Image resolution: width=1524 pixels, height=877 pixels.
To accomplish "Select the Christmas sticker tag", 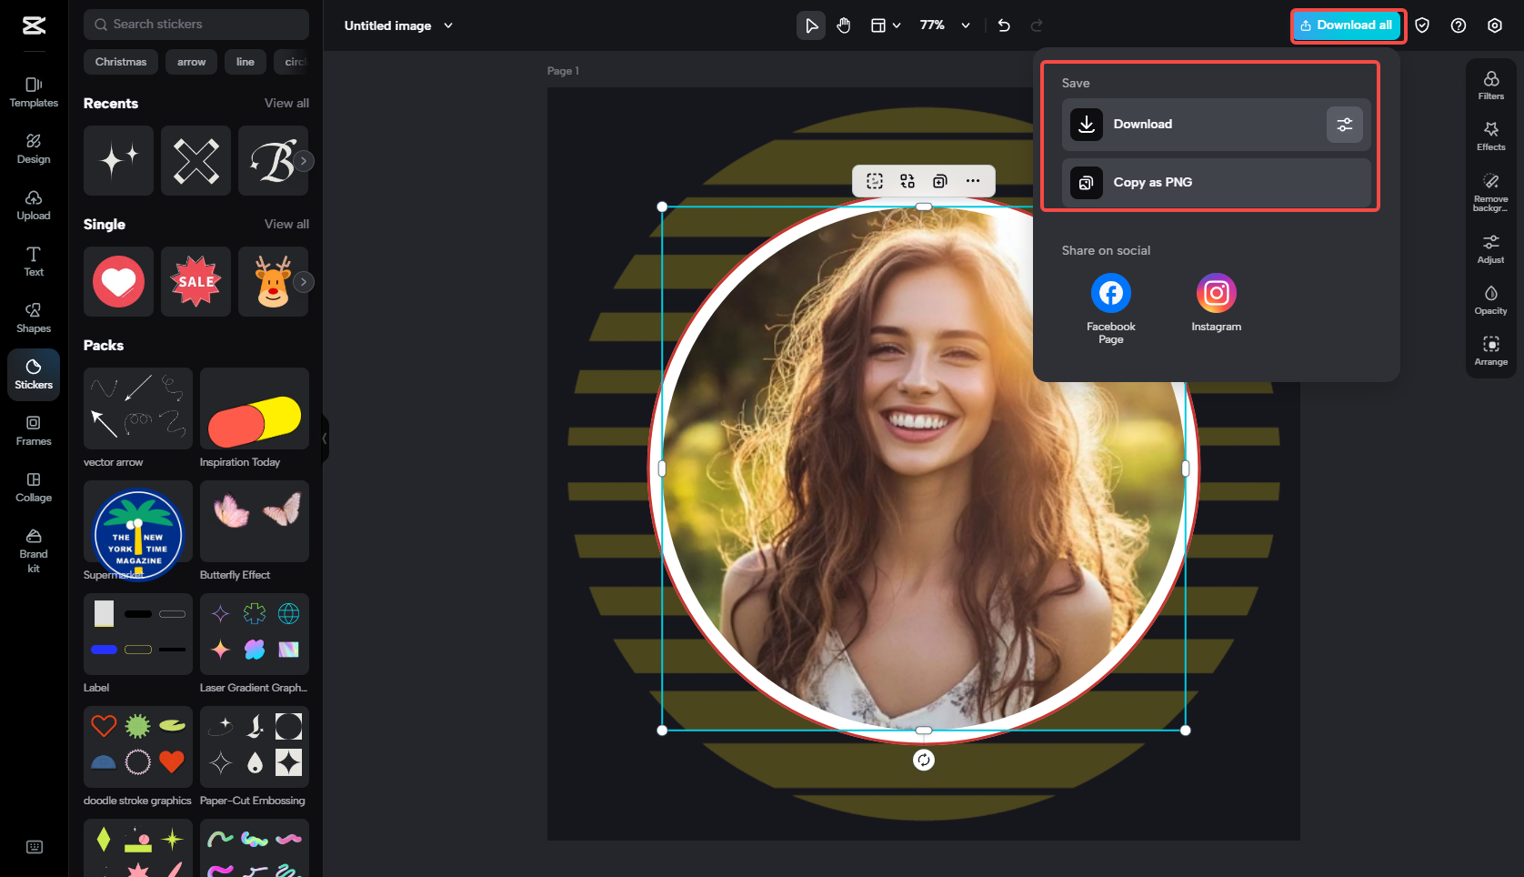I will tap(120, 62).
